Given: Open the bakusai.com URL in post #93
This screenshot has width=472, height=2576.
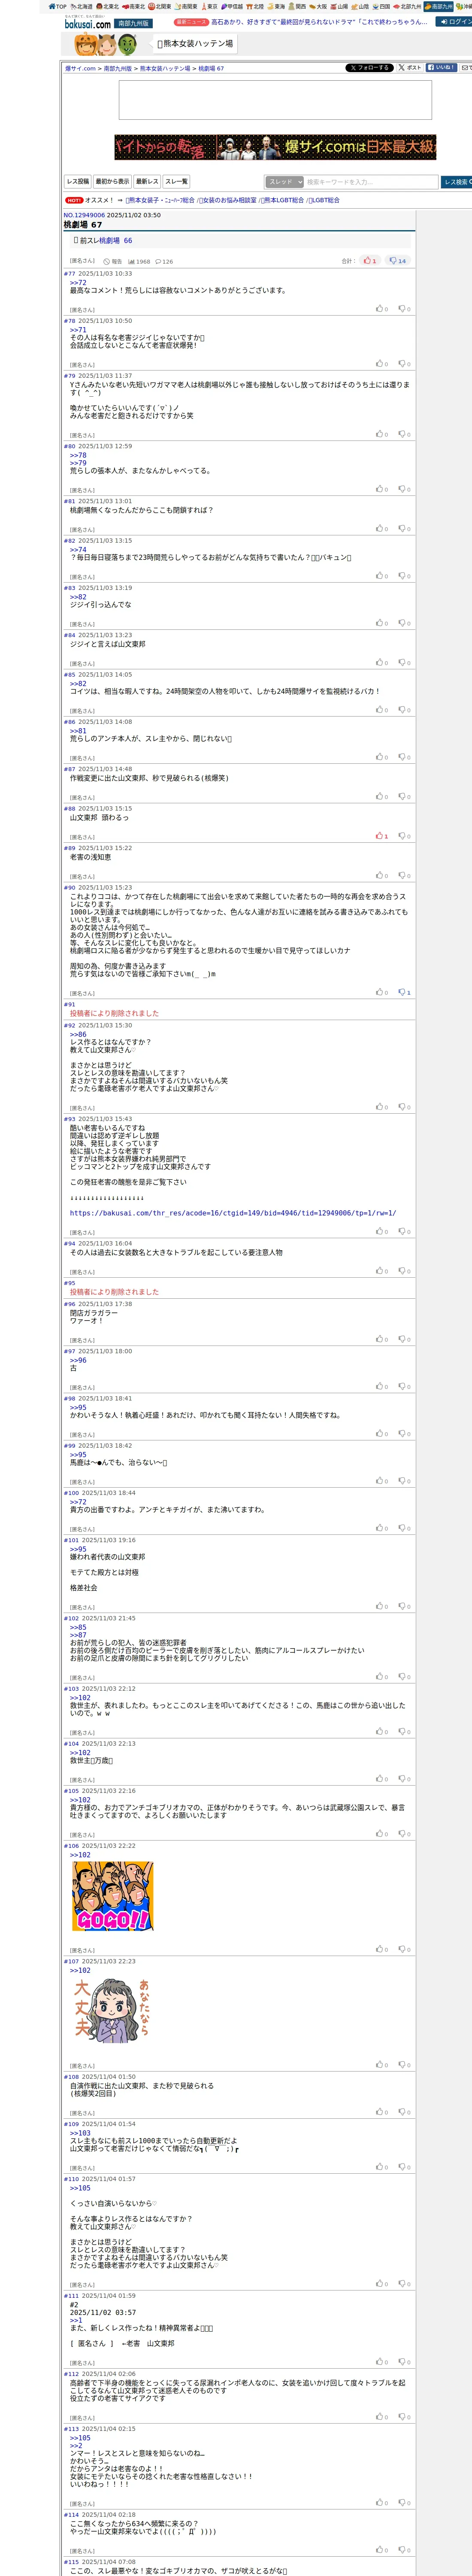Looking at the screenshot, I should (232, 1213).
